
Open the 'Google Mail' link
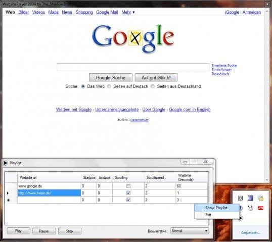click(107, 12)
